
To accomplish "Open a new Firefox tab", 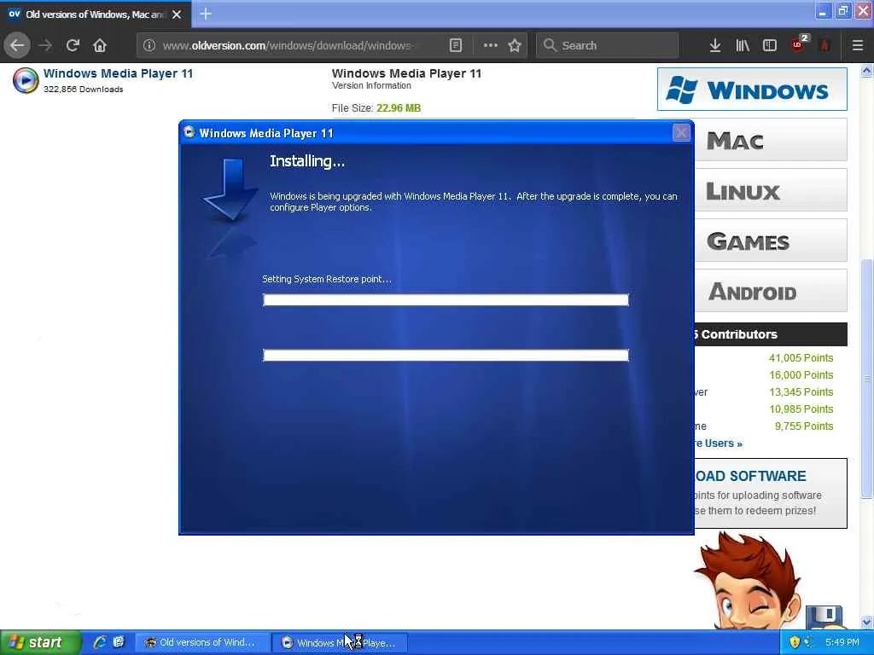I will (205, 14).
